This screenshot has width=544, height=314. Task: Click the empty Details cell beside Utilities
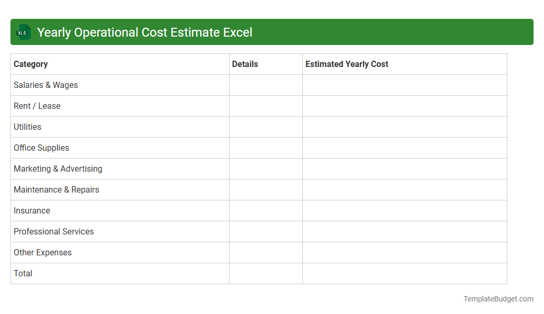click(265, 127)
